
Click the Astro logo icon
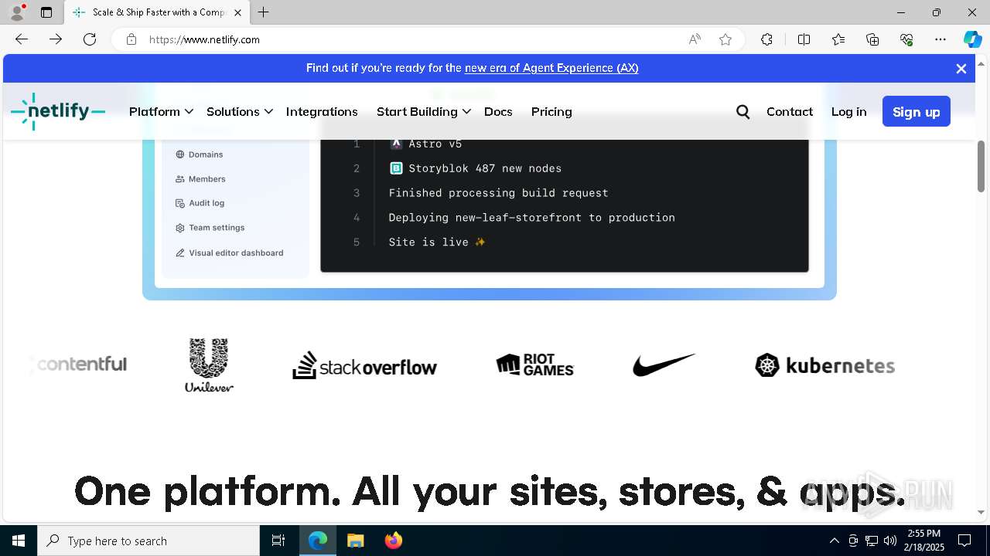pos(396,144)
